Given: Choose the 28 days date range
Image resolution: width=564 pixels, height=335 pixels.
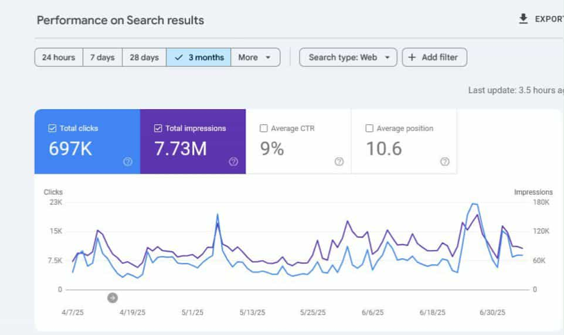Looking at the screenshot, I should (x=144, y=57).
